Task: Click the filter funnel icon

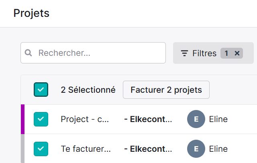Action: (x=184, y=53)
